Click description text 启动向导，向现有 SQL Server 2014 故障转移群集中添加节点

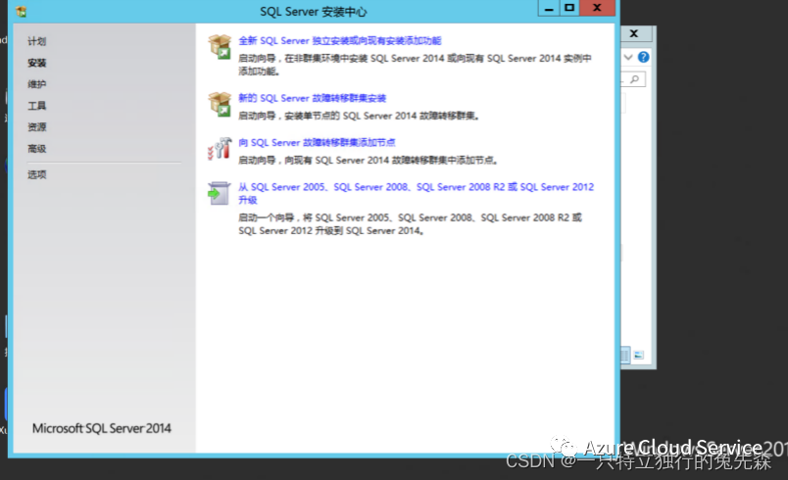tap(369, 161)
